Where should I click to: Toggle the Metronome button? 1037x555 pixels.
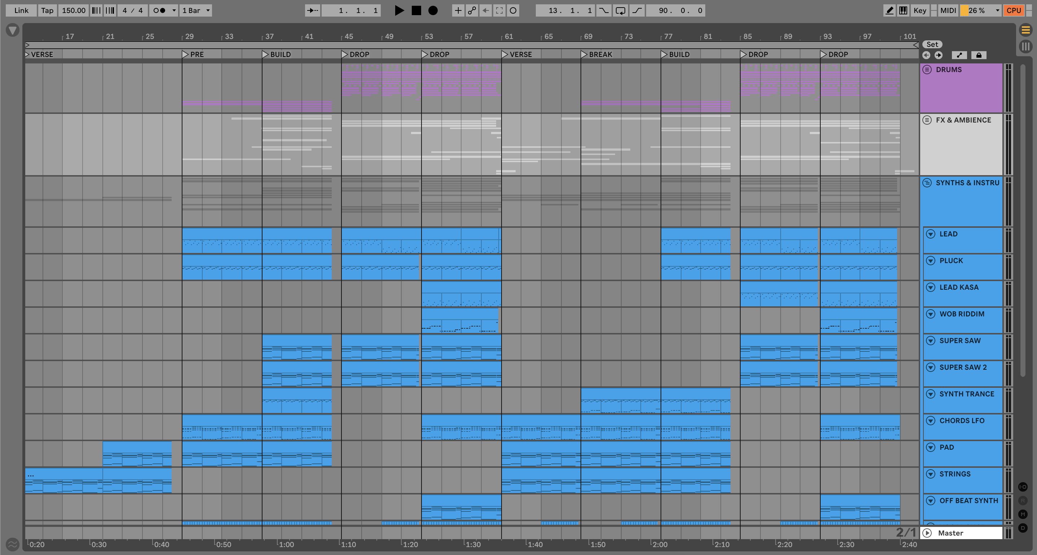coord(159,10)
